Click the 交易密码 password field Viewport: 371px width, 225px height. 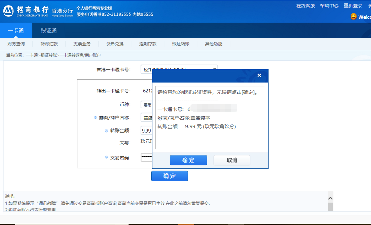[146, 157]
